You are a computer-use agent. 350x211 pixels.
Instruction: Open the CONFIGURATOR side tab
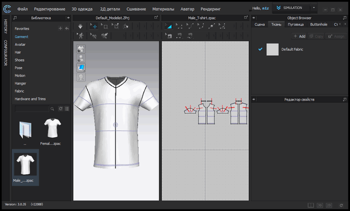(x=5, y=53)
